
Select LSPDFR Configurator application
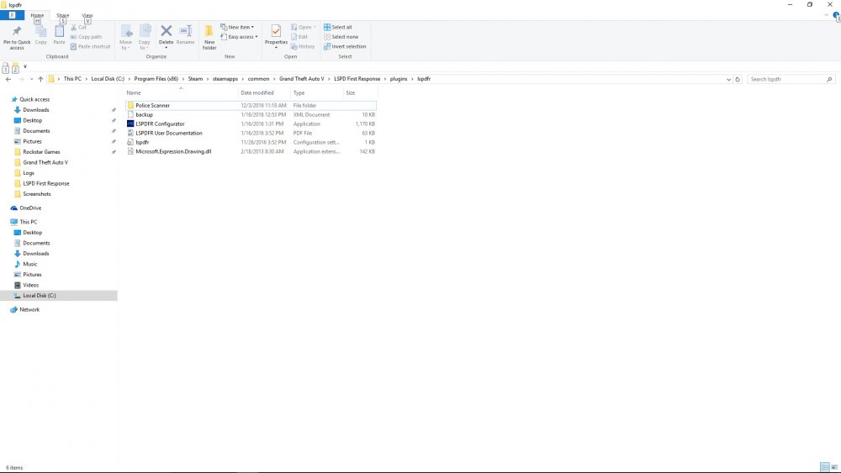(251, 124)
